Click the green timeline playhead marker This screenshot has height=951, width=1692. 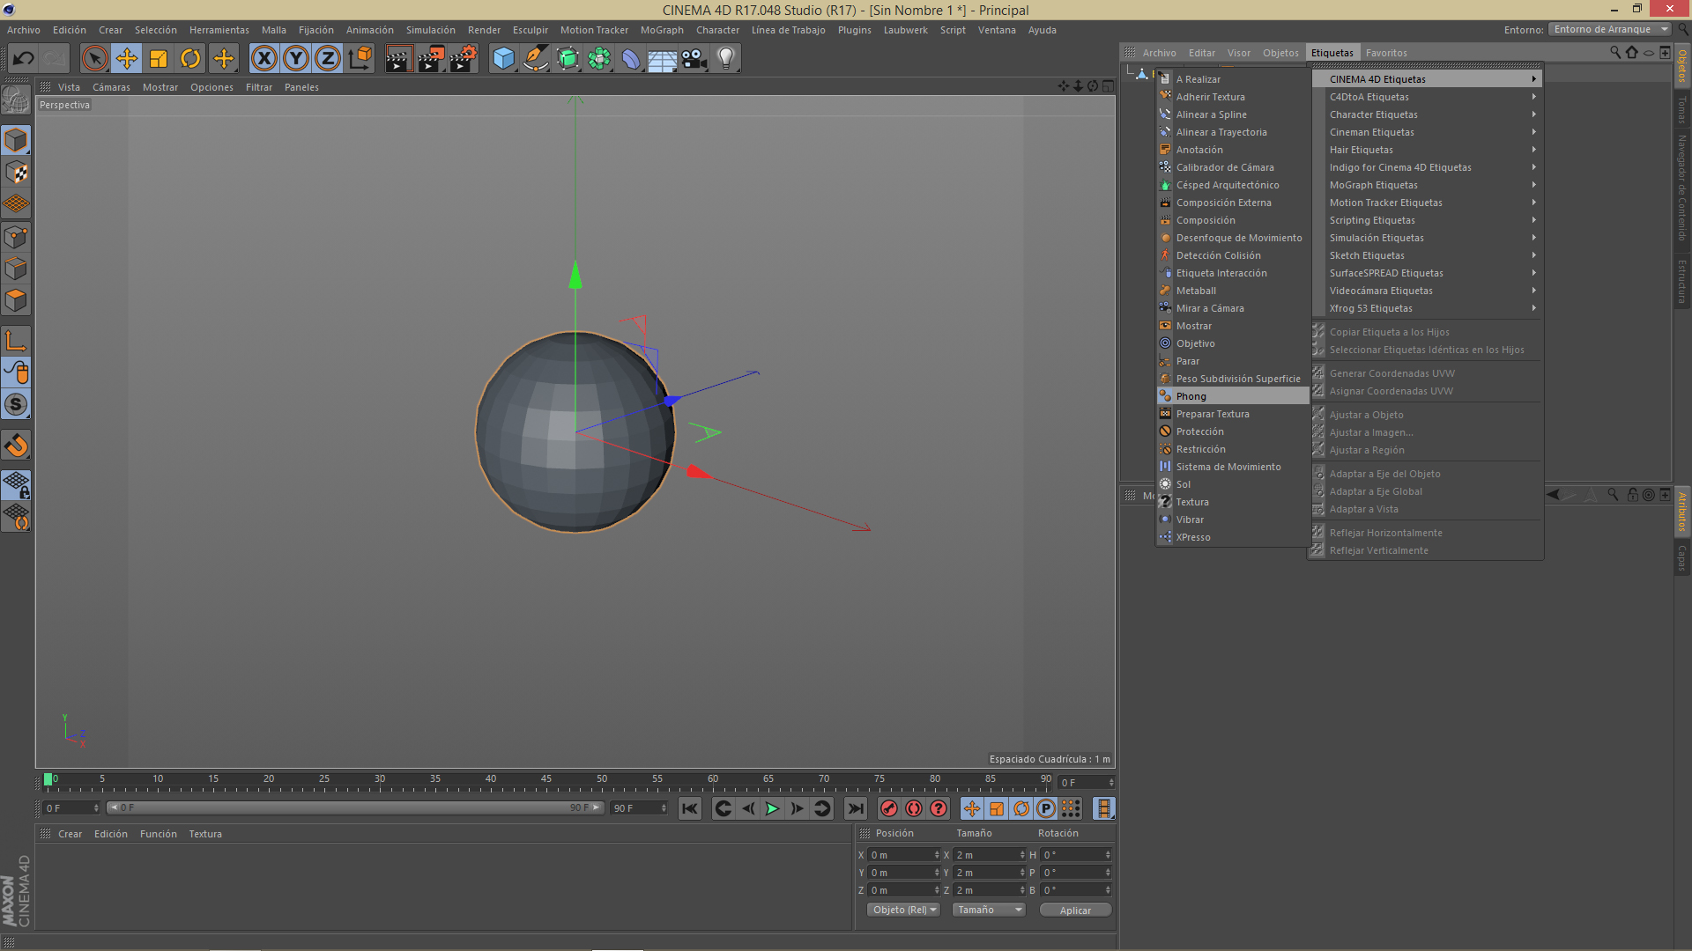click(48, 779)
